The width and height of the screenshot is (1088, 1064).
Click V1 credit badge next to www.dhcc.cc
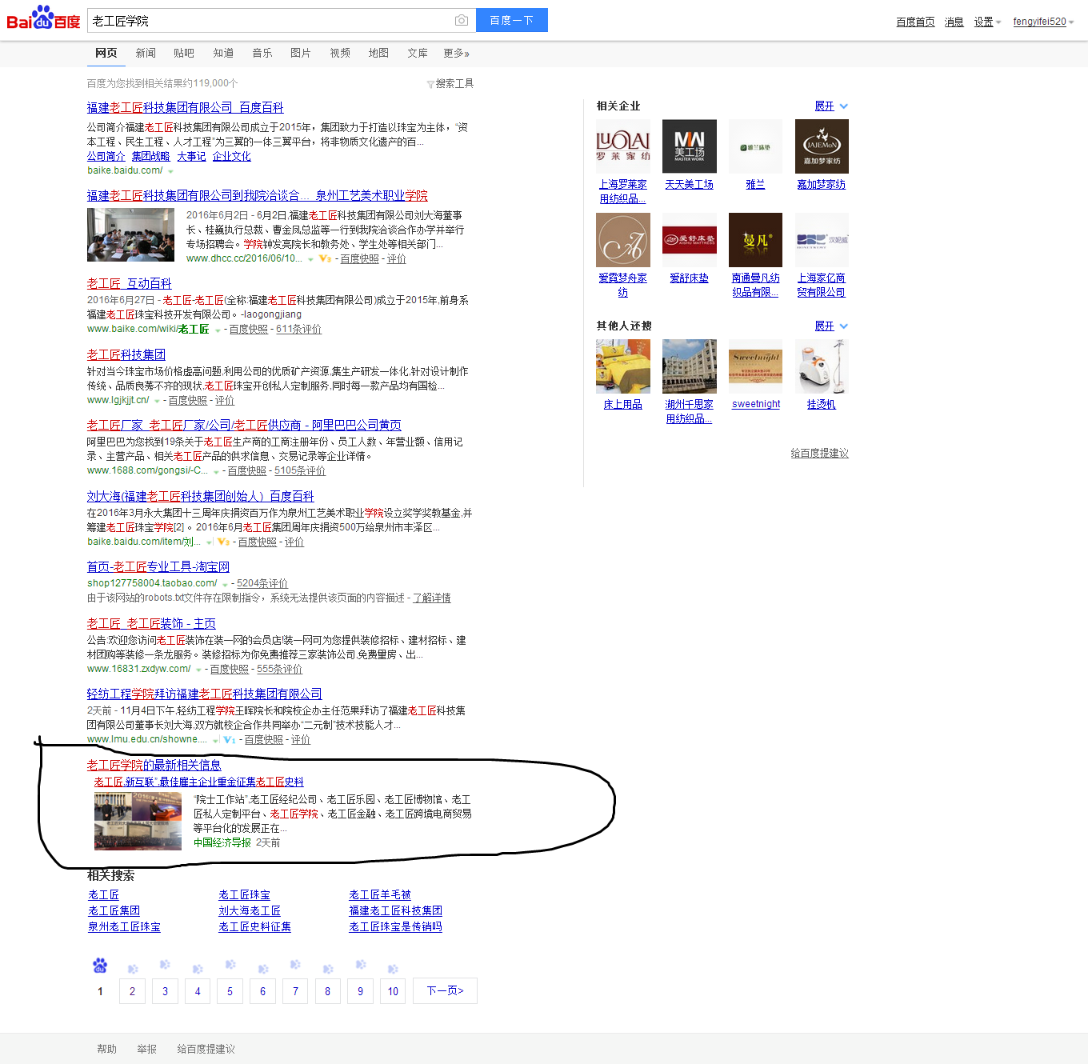coord(324,258)
